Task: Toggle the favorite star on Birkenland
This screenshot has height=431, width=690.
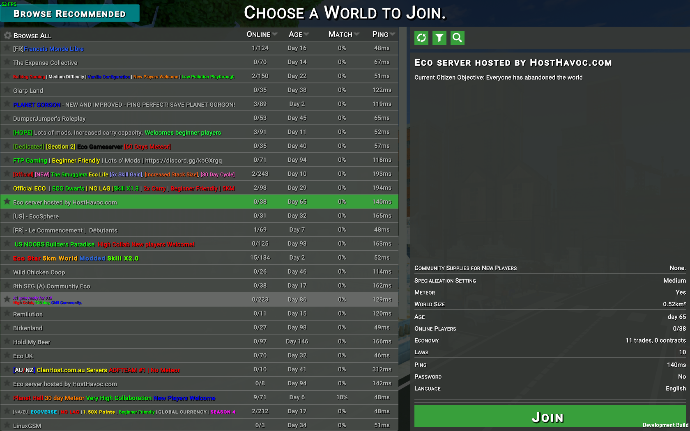Action: point(7,327)
